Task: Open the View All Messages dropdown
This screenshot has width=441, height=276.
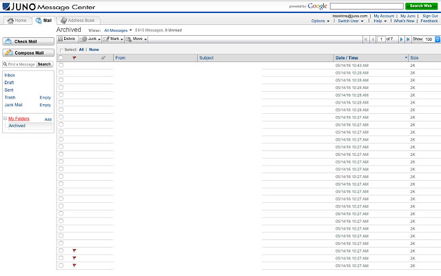Action: pos(118,30)
